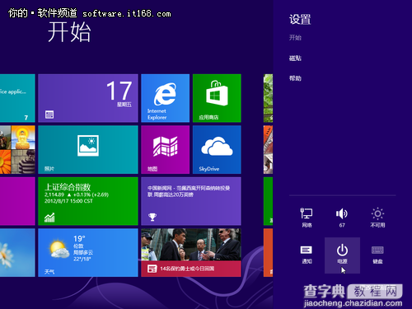The height and width of the screenshot is (309, 412).
Task: Select the Tiles option in Settings
Action: pyautogui.click(x=295, y=58)
